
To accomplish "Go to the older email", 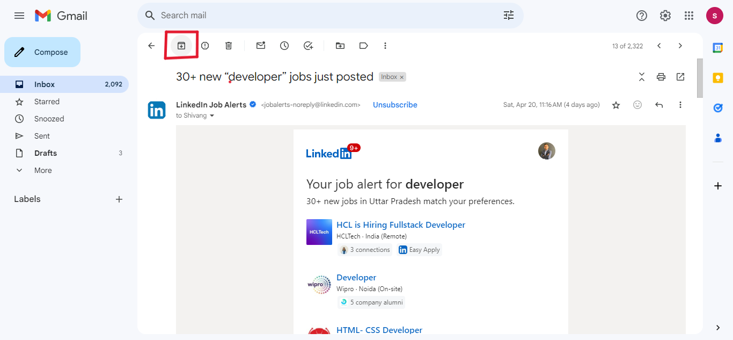I will coord(680,46).
